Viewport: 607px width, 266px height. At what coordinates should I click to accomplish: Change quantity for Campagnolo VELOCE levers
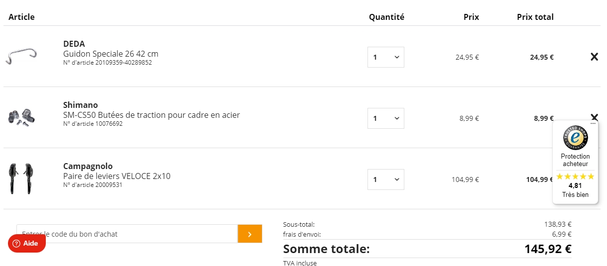pyautogui.click(x=385, y=179)
